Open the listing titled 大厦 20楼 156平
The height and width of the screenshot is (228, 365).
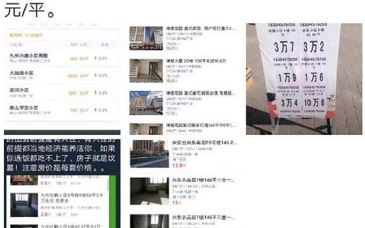tap(196, 61)
